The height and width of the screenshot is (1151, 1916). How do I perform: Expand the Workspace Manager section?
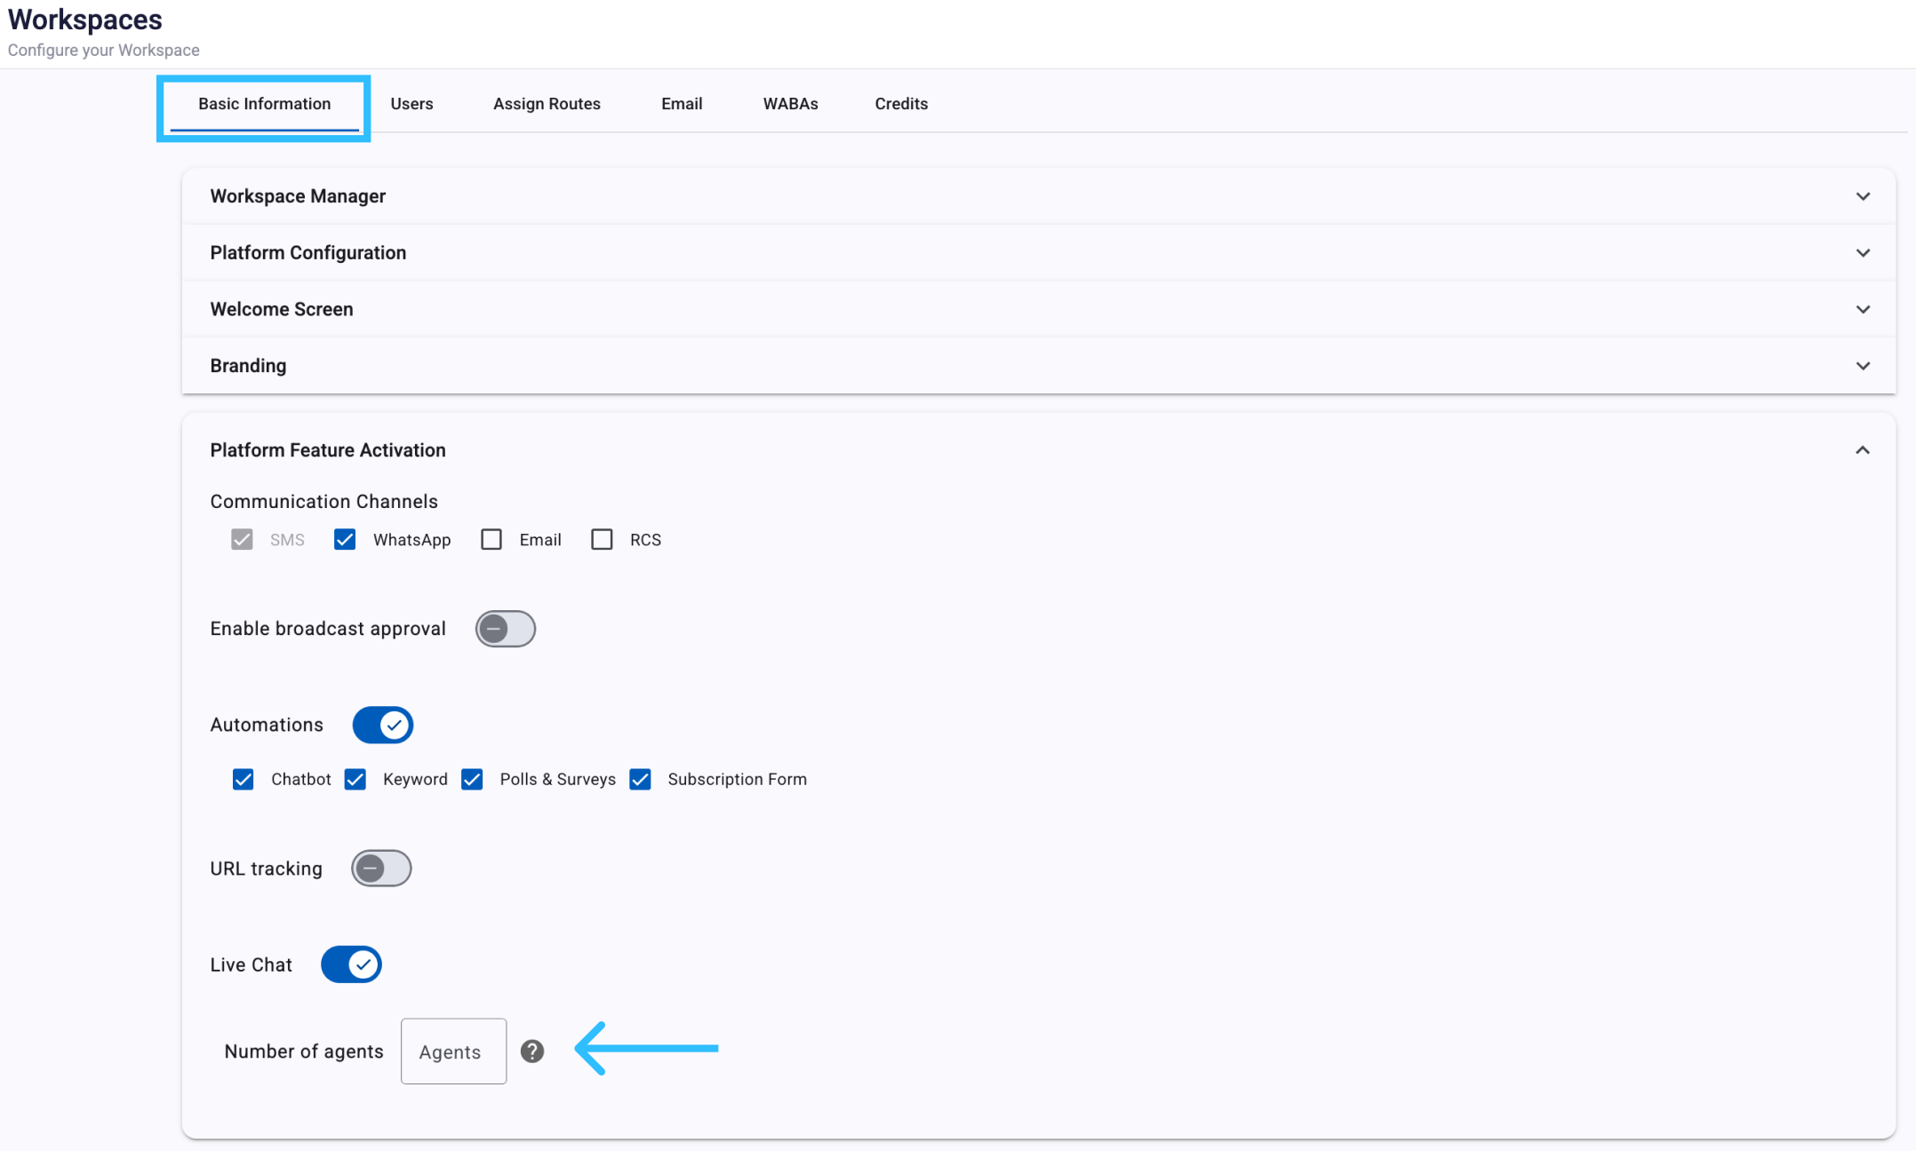point(1039,196)
